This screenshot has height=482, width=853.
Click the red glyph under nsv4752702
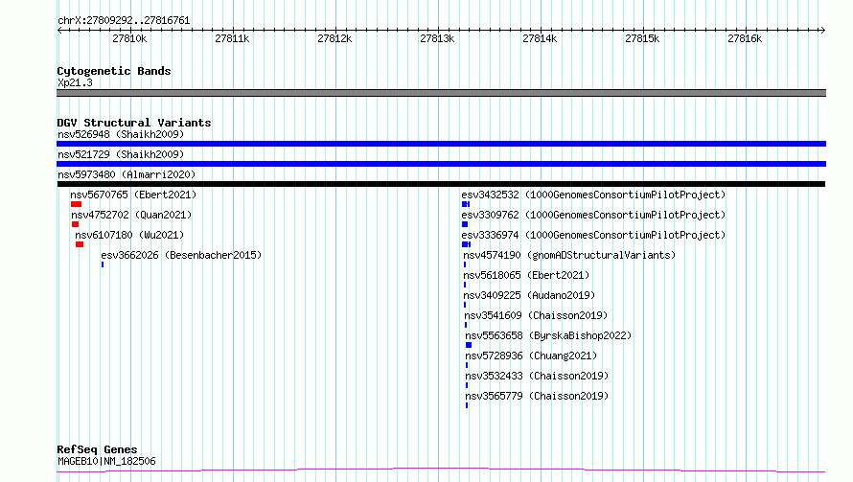point(75,224)
